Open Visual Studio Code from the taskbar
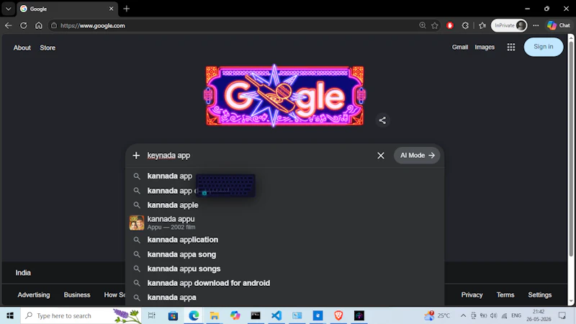Image resolution: width=576 pixels, height=324 pixels. tap(276, 315)
